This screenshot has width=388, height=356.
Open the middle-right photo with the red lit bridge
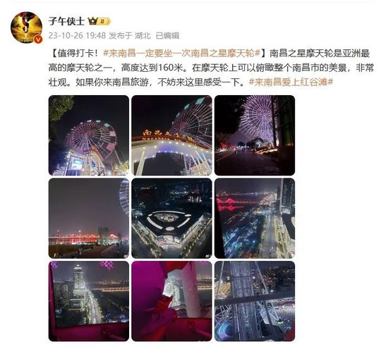(x=255, y=219)
